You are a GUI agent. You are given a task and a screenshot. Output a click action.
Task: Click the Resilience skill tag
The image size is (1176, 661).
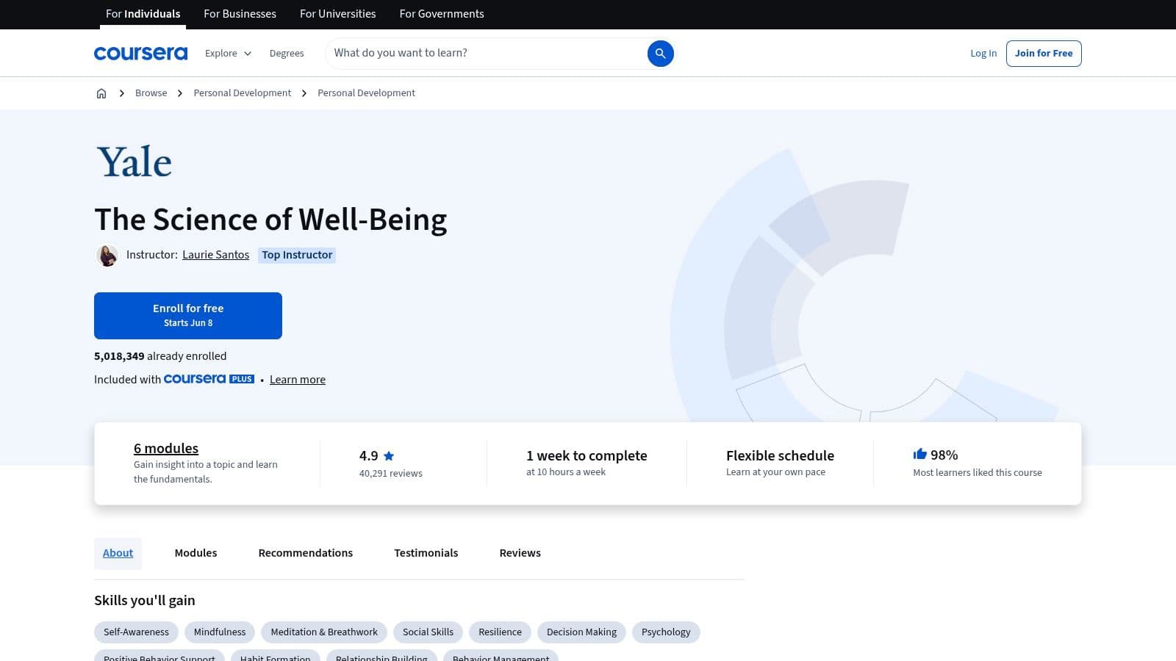[500, 632]
